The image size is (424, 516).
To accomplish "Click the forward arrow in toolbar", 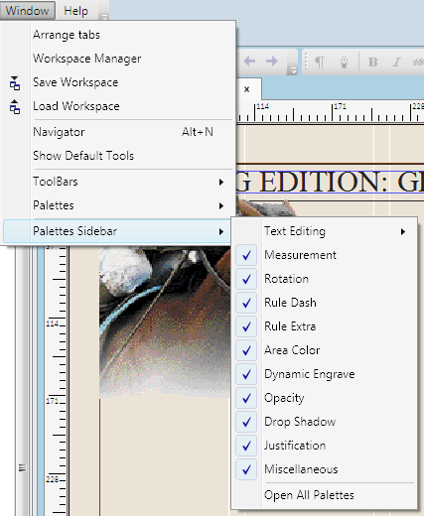I will click(x=272, y=62).
